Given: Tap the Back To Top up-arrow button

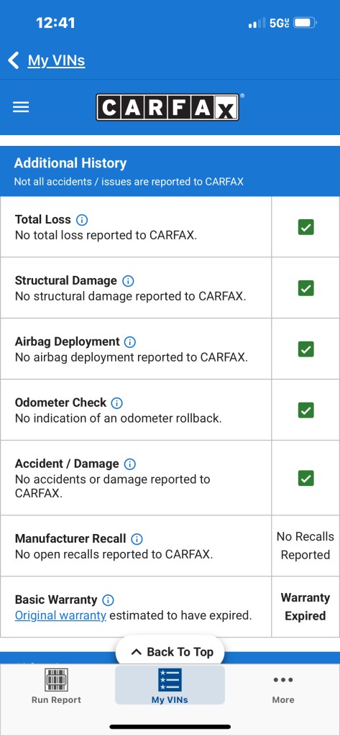Looking at the screenshot, I should pos(170,651).
